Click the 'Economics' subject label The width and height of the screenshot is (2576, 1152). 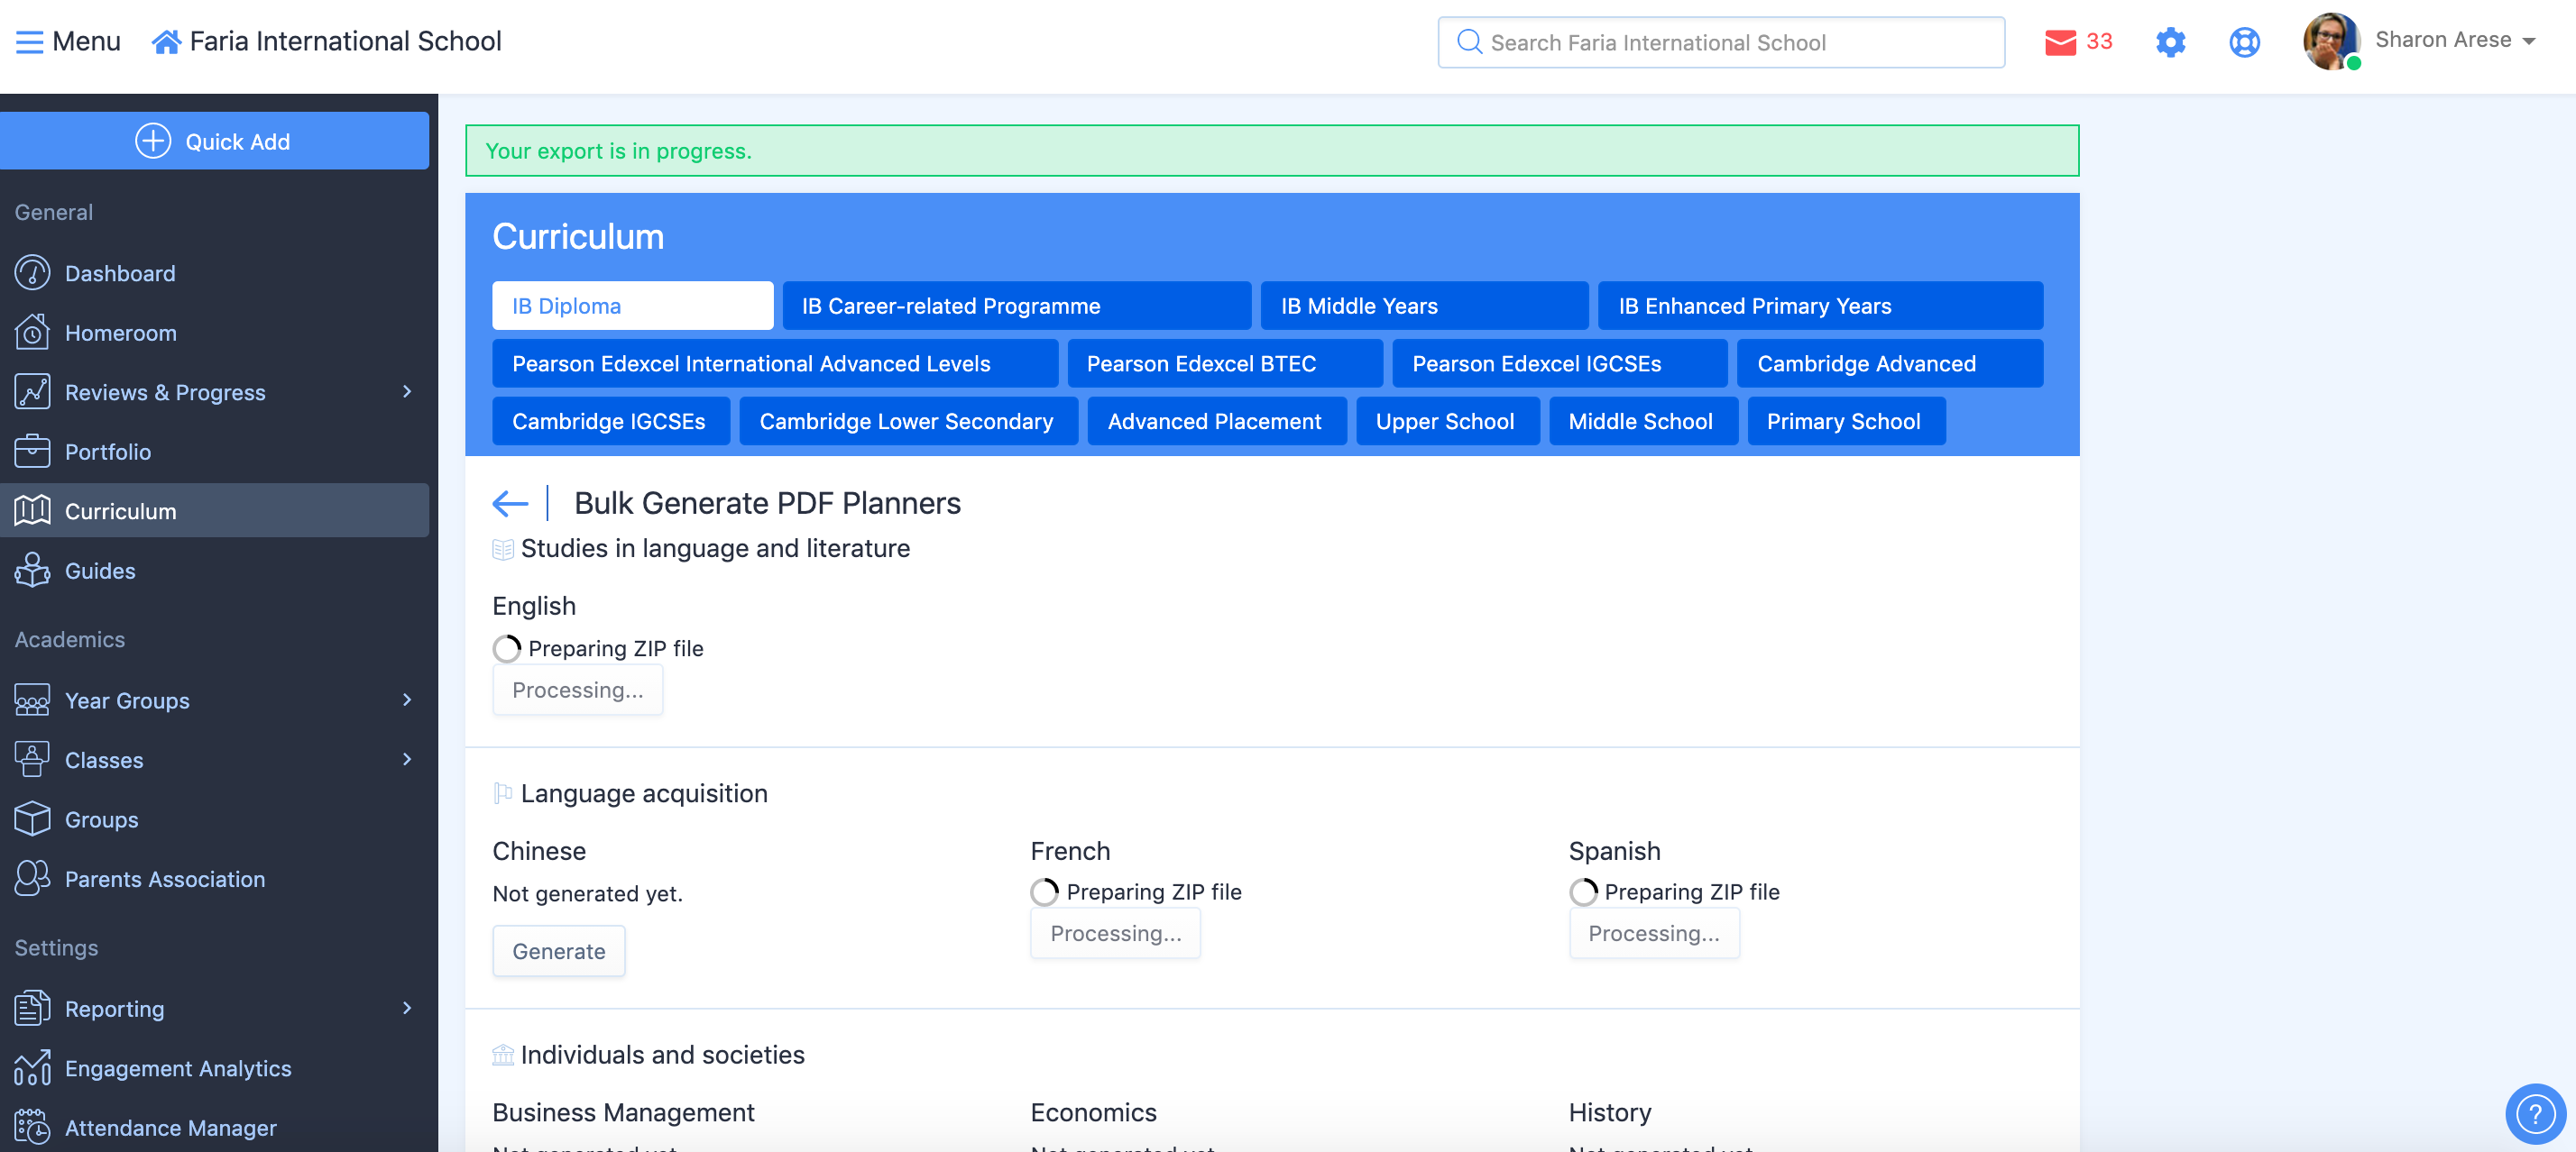point(1093,1113)
